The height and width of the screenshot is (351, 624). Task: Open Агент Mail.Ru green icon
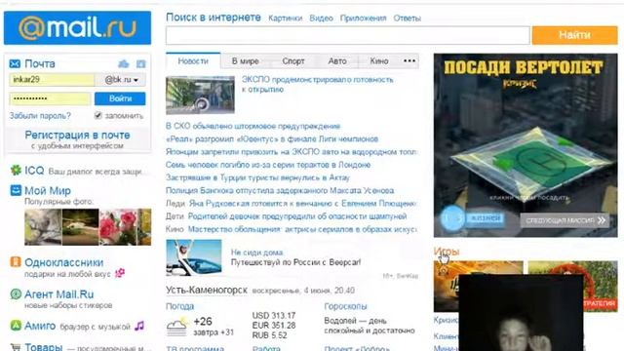(16, 294)
